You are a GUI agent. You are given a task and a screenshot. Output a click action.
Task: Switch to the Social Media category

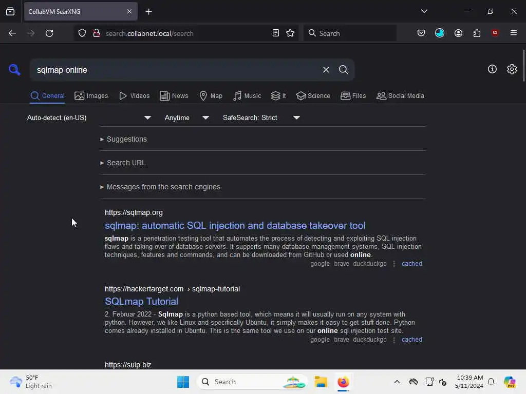click(x=400, y=96)
